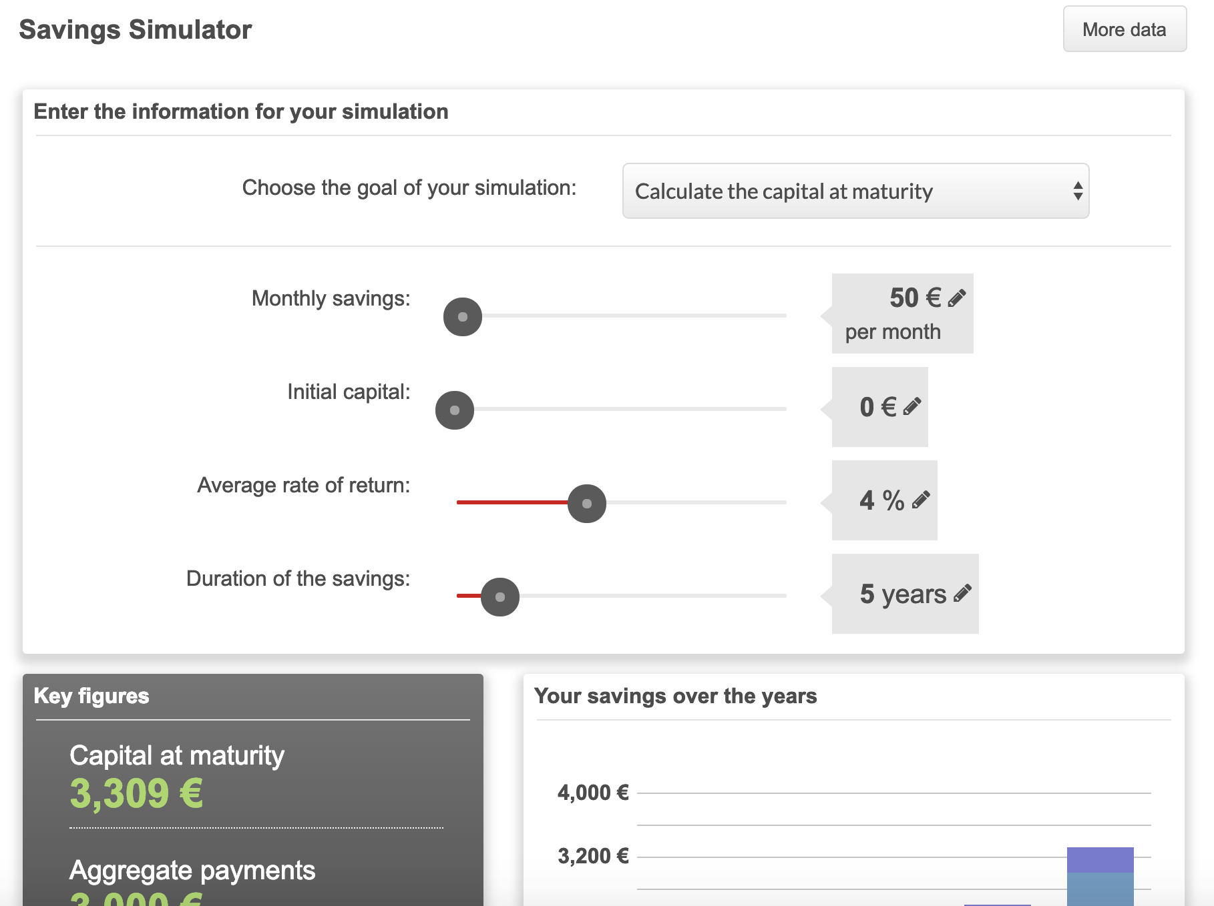Click the up/down arrows on the goal selector
This screenshot has height=906, width=1214.
tap(1078, 191)
